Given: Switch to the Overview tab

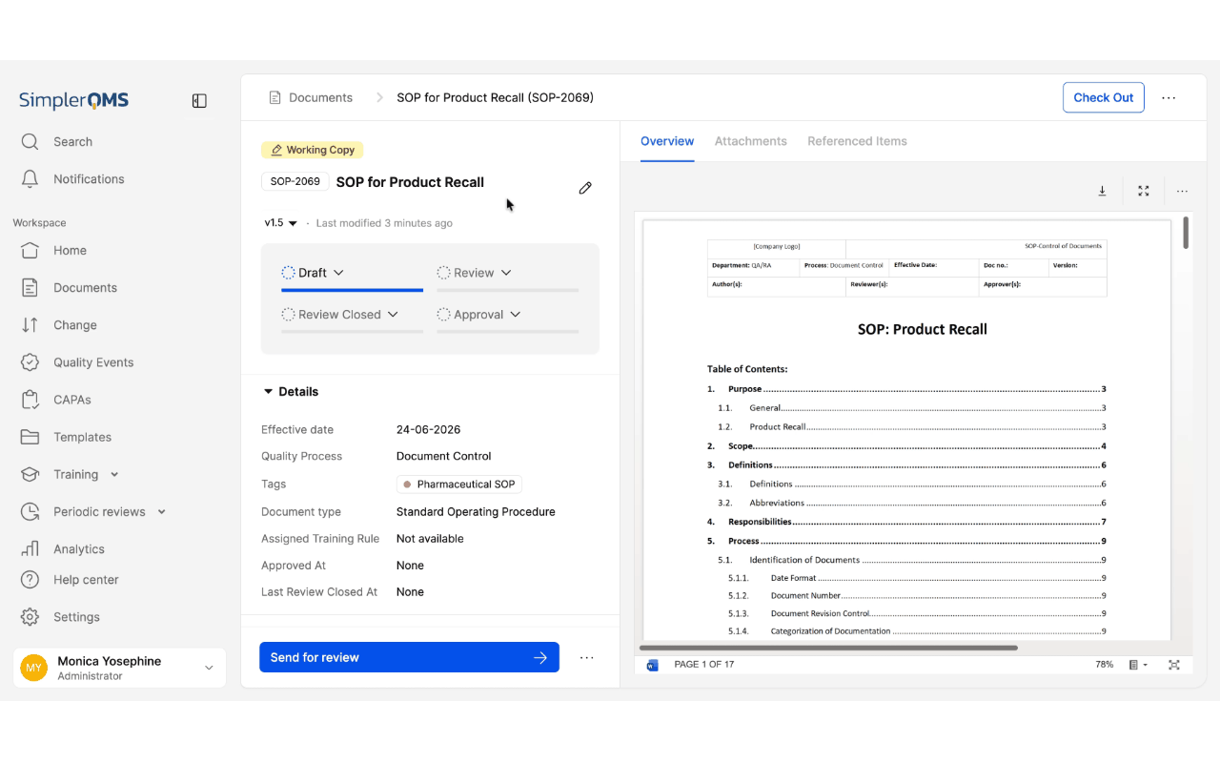Looking at the screenshot, I should click(667, 141).
